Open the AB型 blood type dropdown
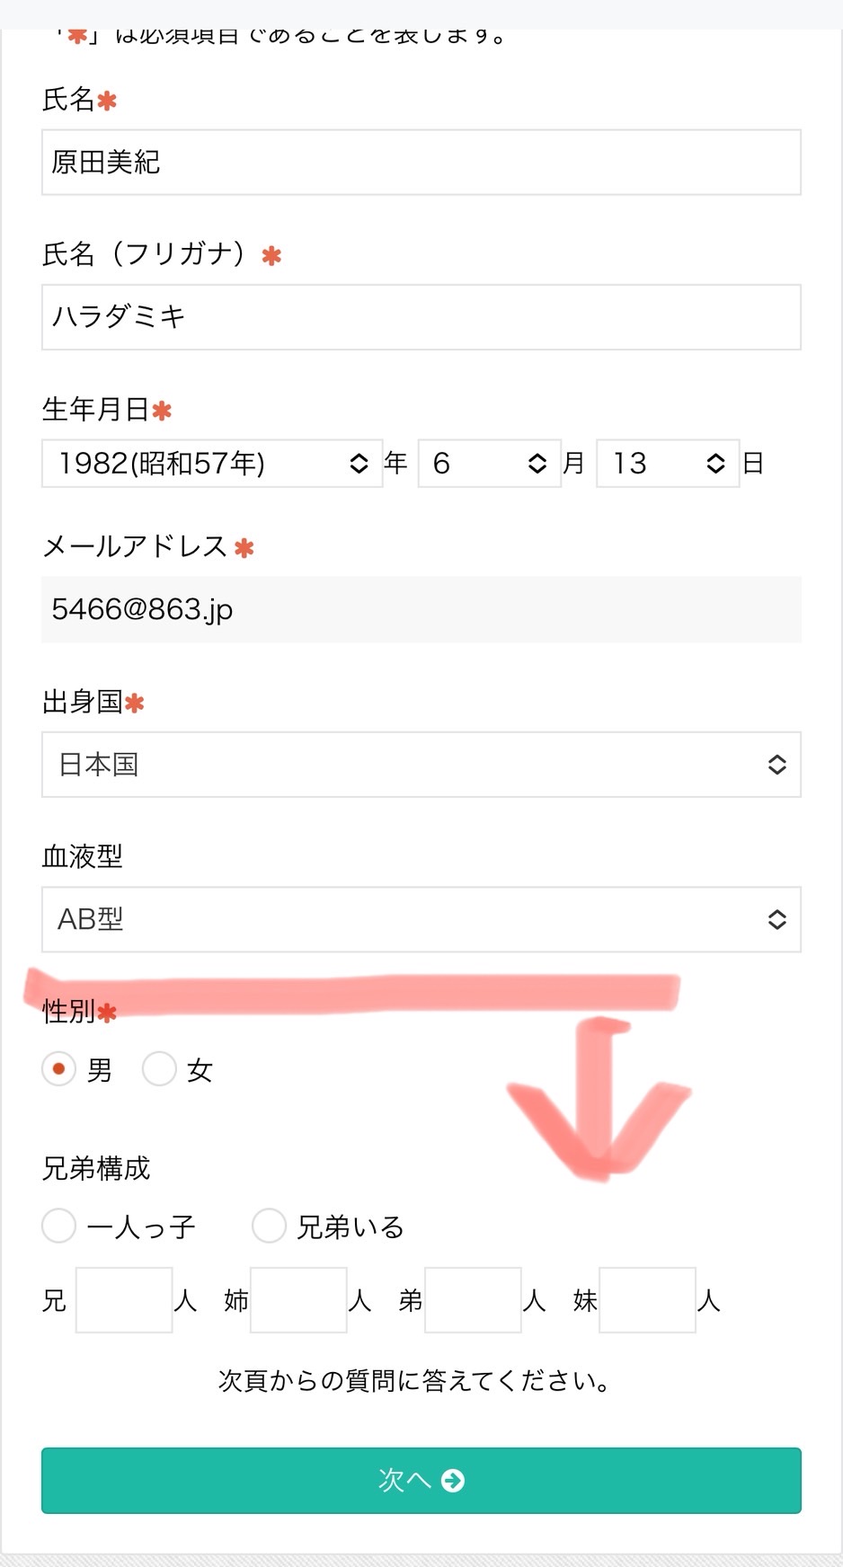The width and height of the screenshot is (843, 1567). click(421, 919)
